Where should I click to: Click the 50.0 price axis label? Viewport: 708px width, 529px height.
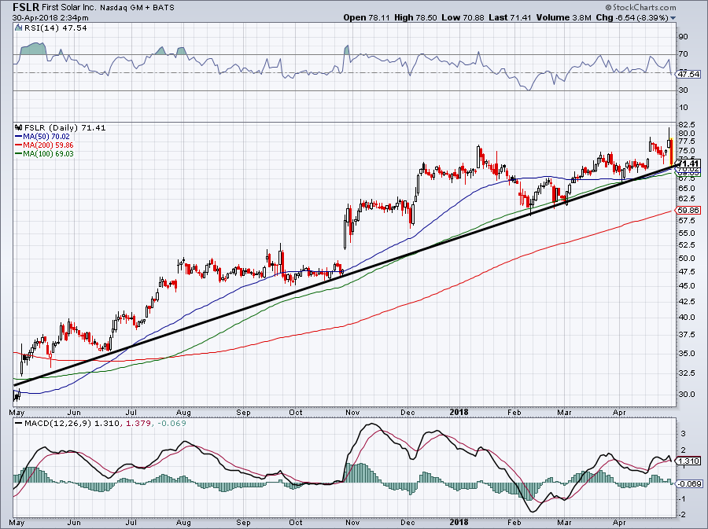[x=686, y=259]
